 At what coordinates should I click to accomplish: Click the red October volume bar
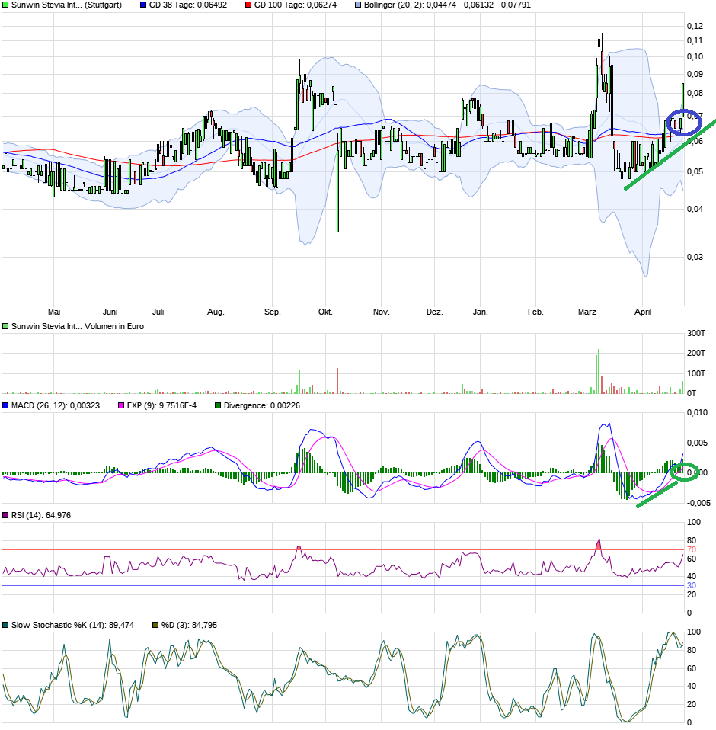tap(337, 381)
